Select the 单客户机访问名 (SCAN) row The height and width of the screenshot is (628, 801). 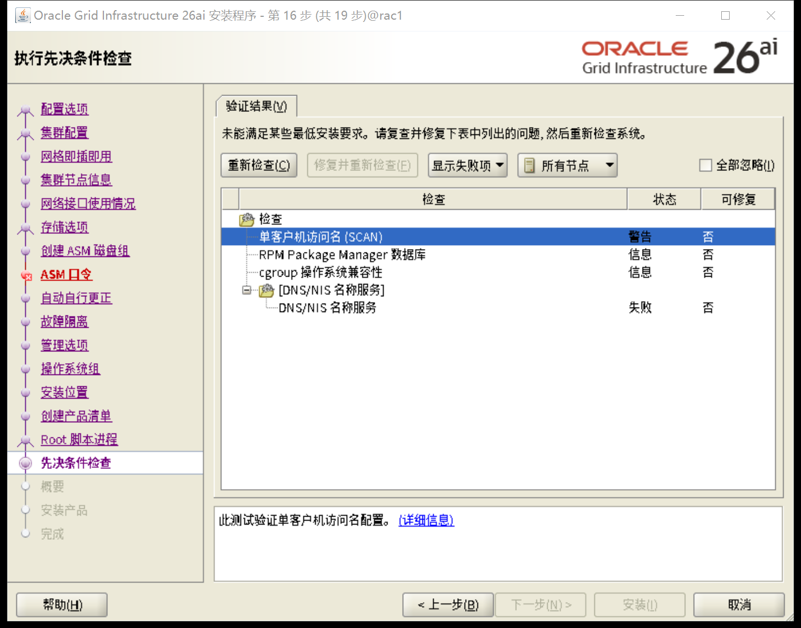coord(498,237)
